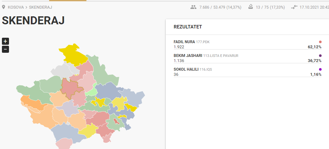The image size is (329, 149).
Task: Click the REZULTATET panel header
Action: point(188,27)
